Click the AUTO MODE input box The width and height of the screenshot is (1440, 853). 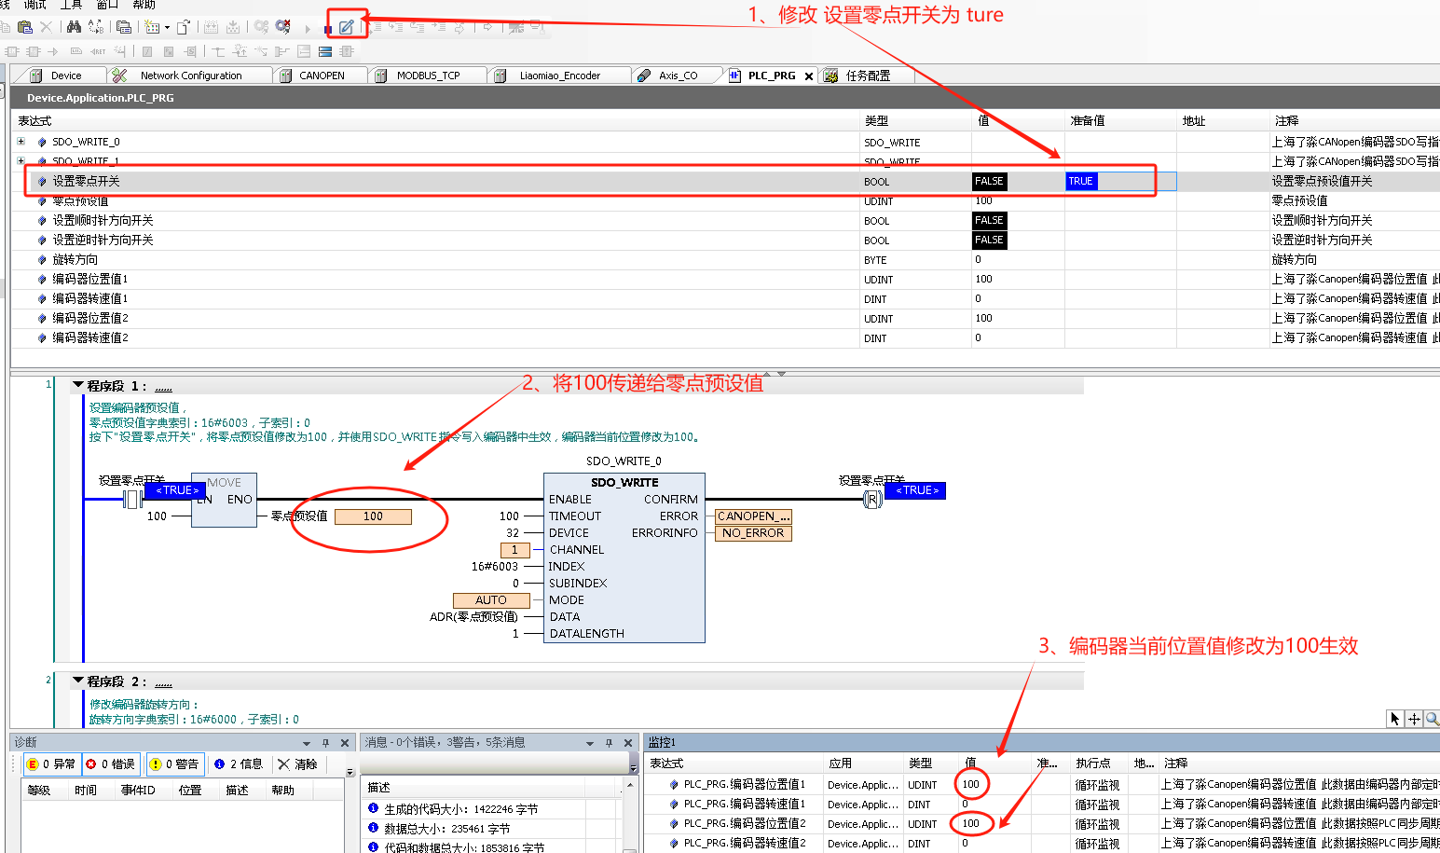pos(491,600)
